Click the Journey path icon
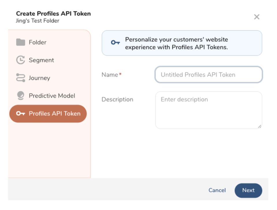 (x=21, y=78)
